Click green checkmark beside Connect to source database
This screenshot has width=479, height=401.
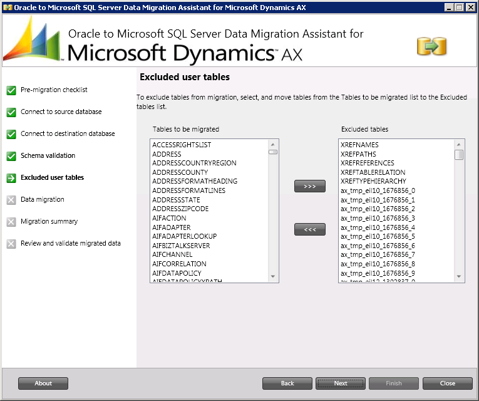pyautogui.click(x=11, y=112)
